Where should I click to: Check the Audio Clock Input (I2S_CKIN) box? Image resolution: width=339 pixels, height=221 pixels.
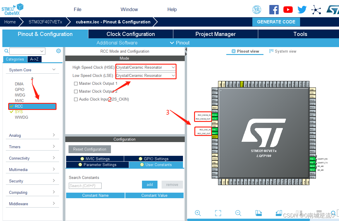pos(75,99)
